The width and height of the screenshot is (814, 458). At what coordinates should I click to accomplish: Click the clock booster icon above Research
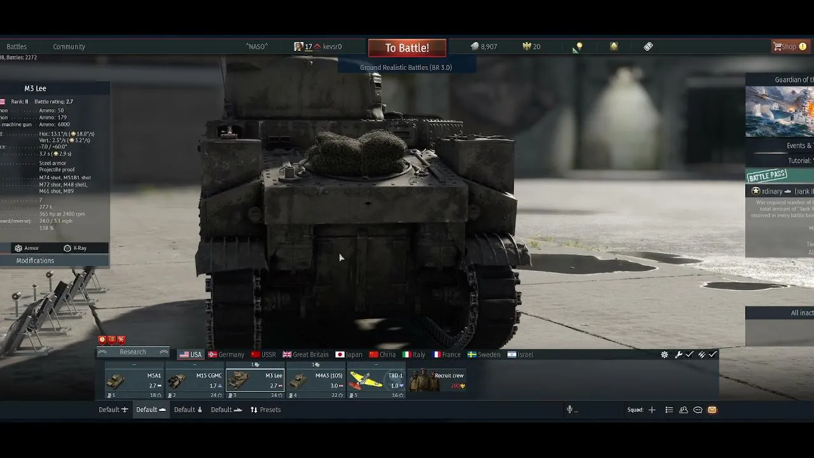pyautogui.click(x=102, y=340)
